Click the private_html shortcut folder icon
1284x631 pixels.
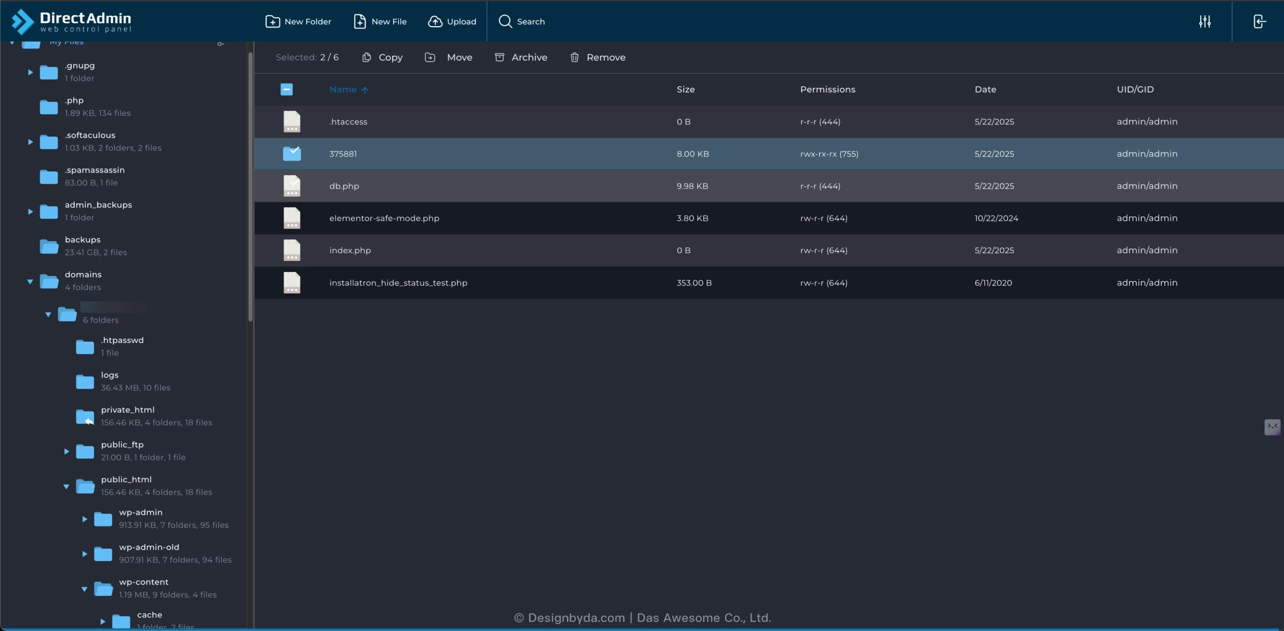tap(85, 416)
